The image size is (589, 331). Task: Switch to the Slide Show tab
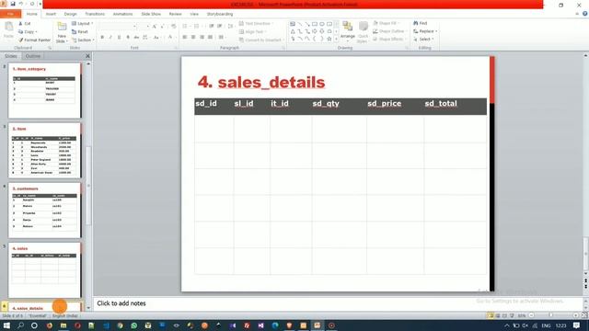coord(151,14)
